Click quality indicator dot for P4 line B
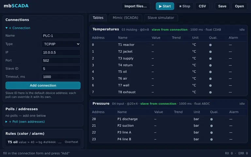 211,139
